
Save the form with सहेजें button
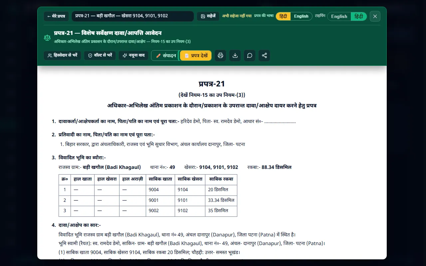[208, 16]
